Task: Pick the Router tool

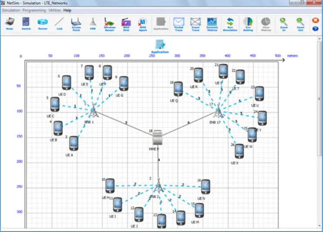Action: 43,23
